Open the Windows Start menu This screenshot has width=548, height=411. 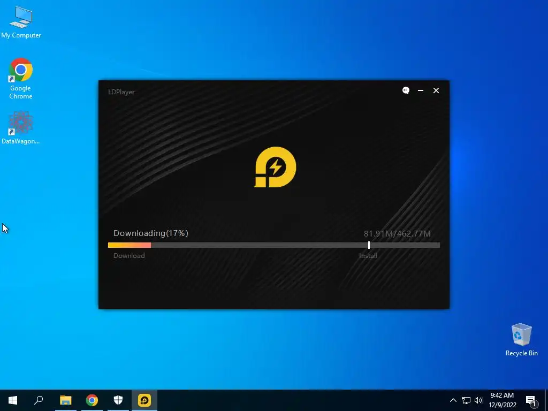[x=13, y=400]
